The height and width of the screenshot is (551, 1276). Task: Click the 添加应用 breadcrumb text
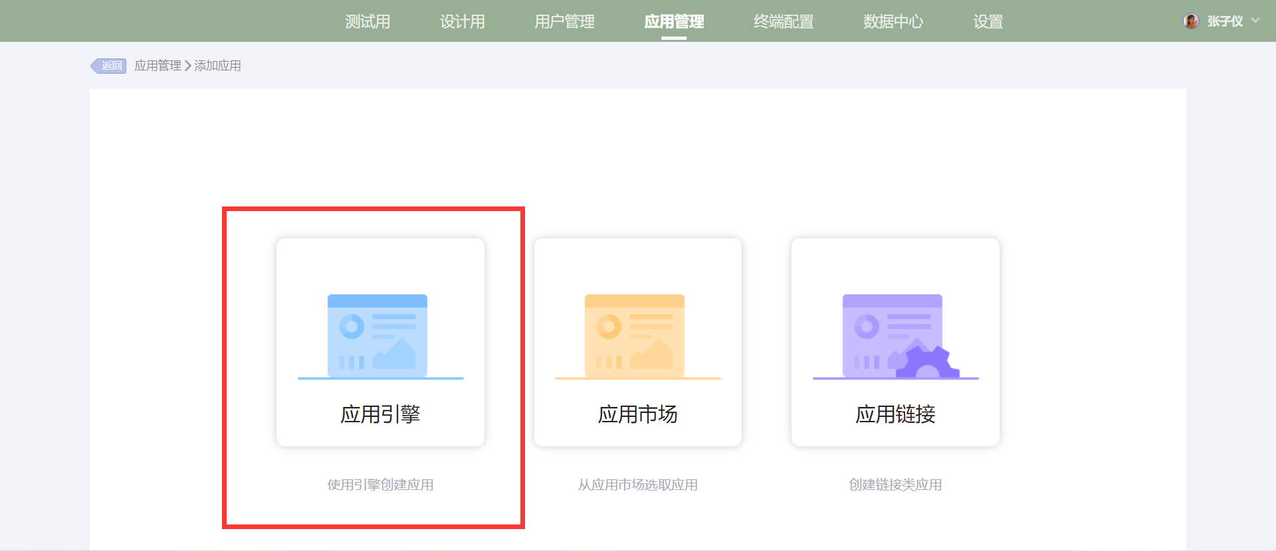click(217, 66)
